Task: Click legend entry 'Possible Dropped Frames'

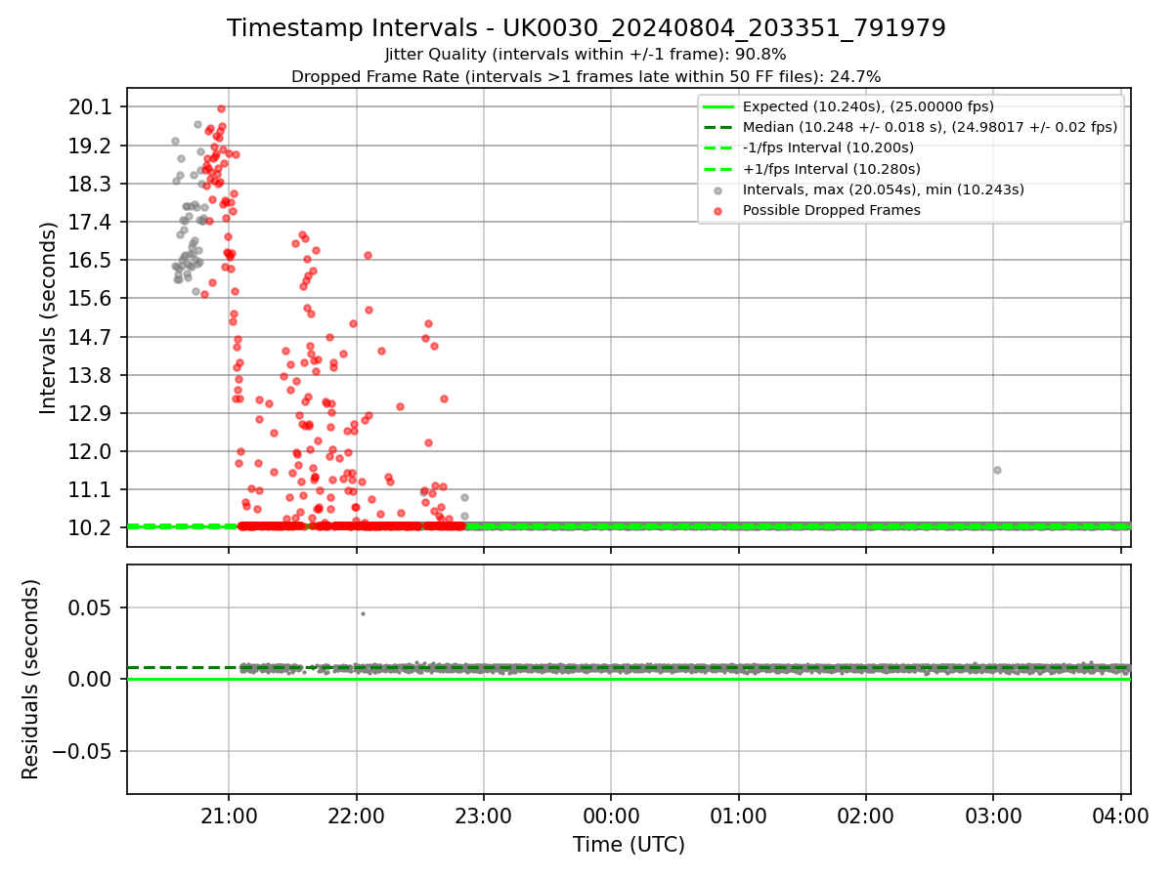Action: pyautogui.click(x=832, y=210)
